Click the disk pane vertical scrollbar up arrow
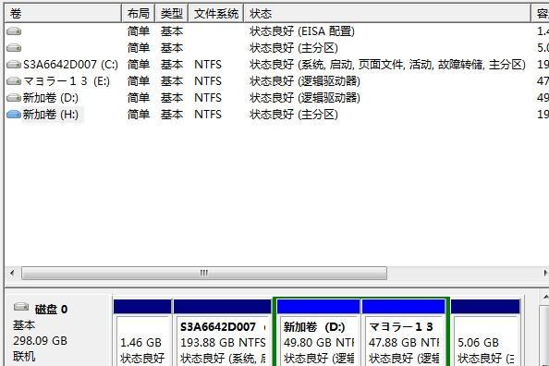549x366 pixels. pos(545,298)
